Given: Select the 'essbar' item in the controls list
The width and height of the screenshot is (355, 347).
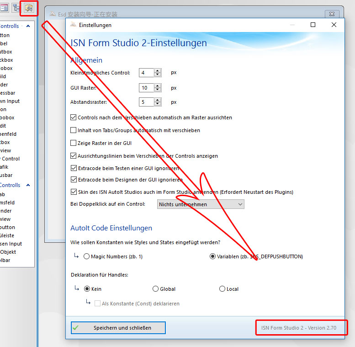Looking at the screenshot, I should click(7, 93).
